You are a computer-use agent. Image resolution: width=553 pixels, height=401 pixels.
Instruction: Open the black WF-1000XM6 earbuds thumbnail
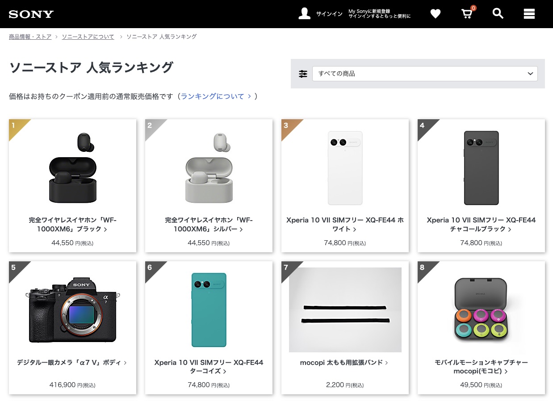coord(72,168)
